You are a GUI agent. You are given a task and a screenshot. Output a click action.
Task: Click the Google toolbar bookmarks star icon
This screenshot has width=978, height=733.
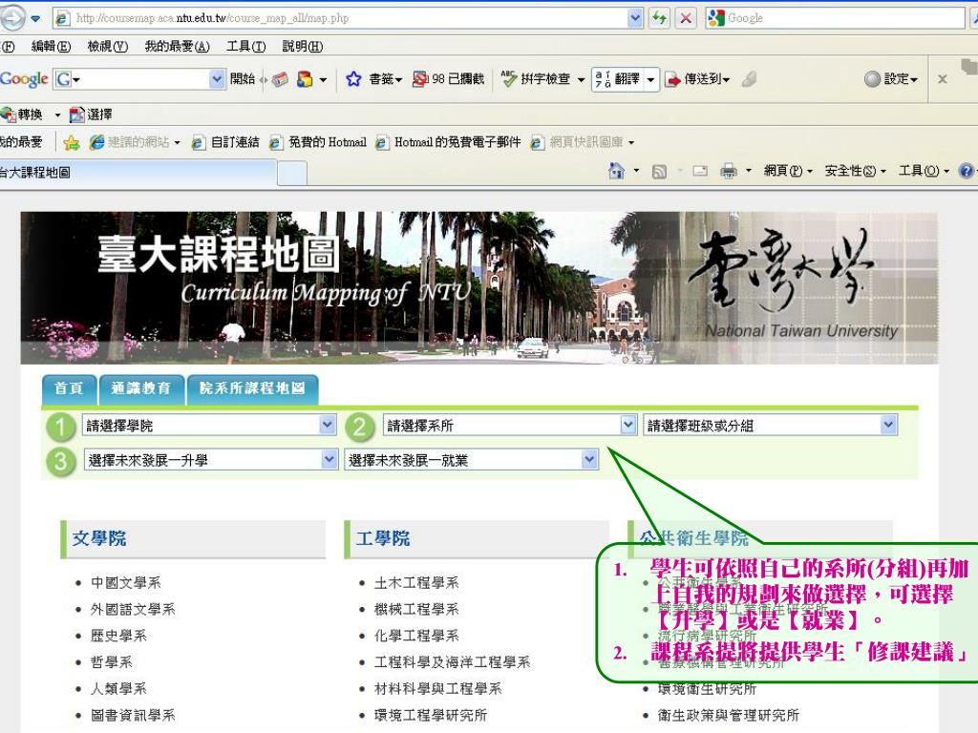click(353, 79)
